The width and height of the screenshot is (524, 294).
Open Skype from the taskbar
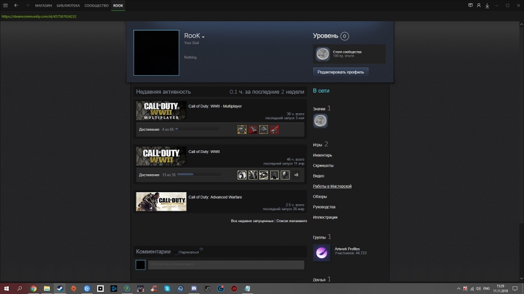(x=167, y=289)
